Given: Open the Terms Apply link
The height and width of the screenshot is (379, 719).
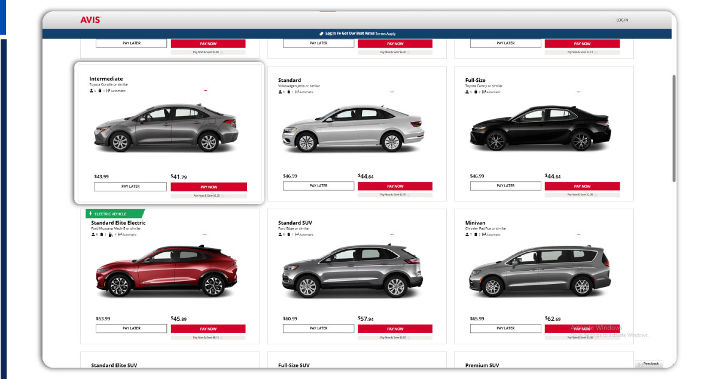Looking at the screenshot, I should point(386,33).
